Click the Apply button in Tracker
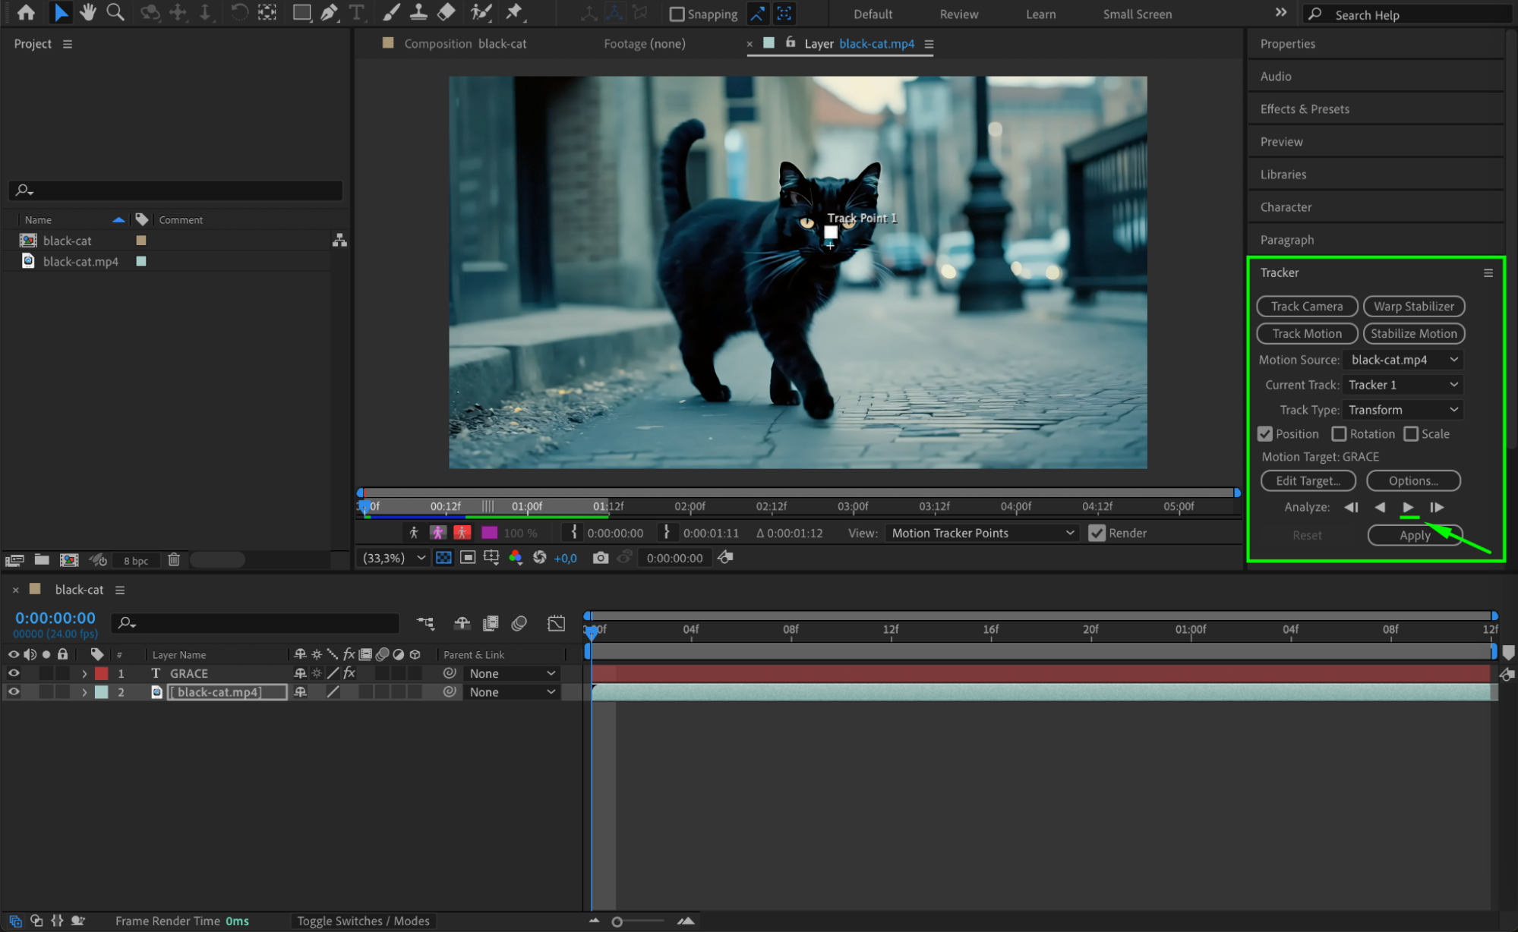The width and height of the screenshot is (1518, 932). coord(1414,535)
